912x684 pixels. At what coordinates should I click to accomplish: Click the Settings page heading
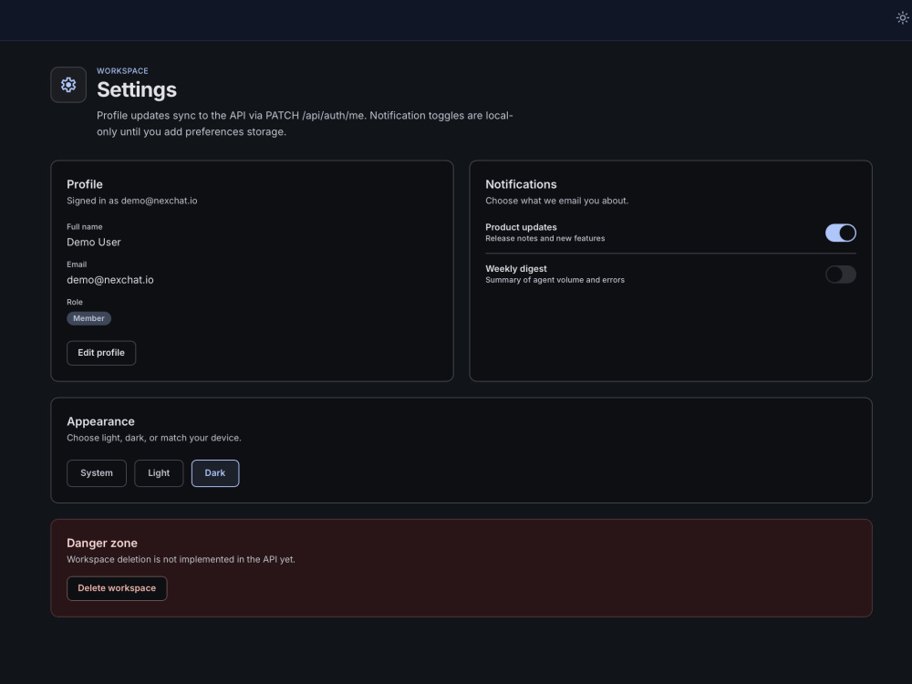point(137,90)
